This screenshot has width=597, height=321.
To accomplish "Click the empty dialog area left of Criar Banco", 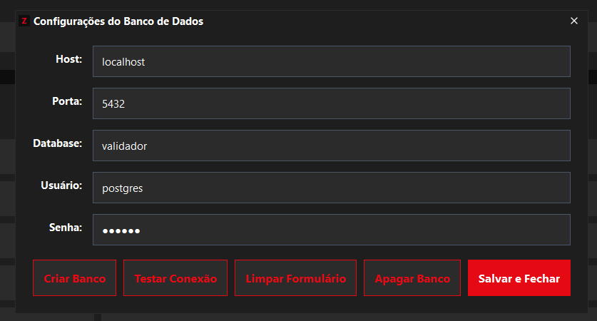I will point(24,278).
